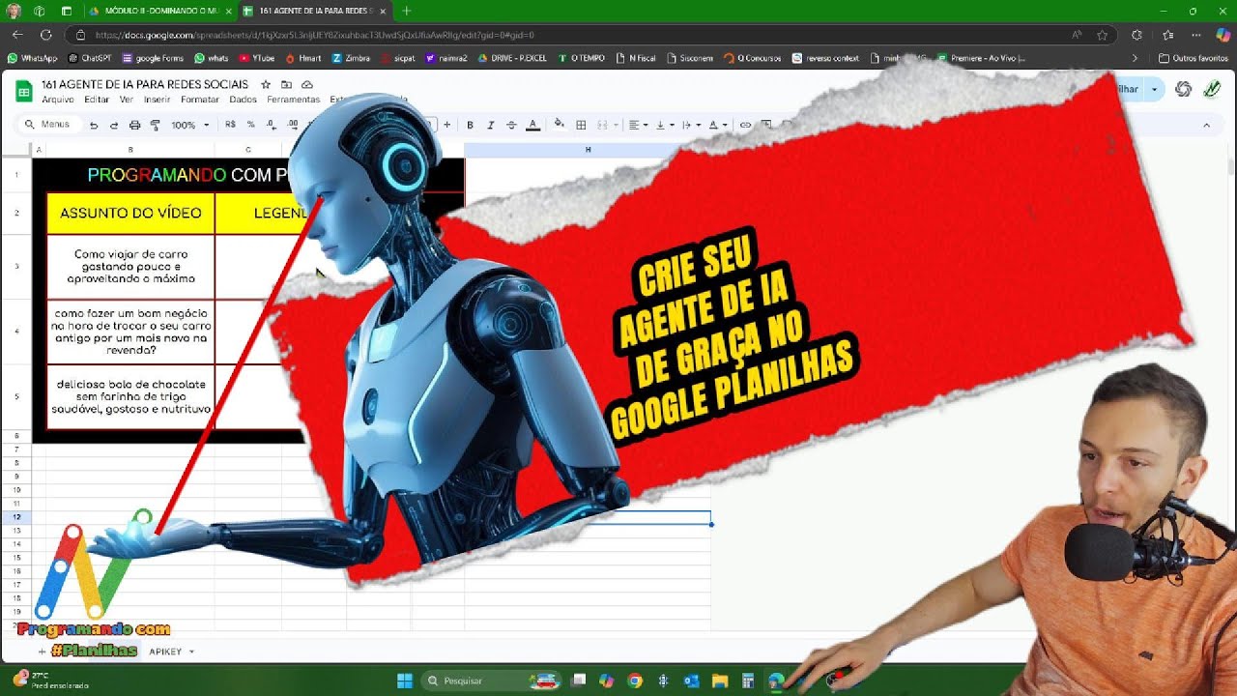Open text rotation dropdown
This screenshot has height=696, width=1237.
(718, 125)
